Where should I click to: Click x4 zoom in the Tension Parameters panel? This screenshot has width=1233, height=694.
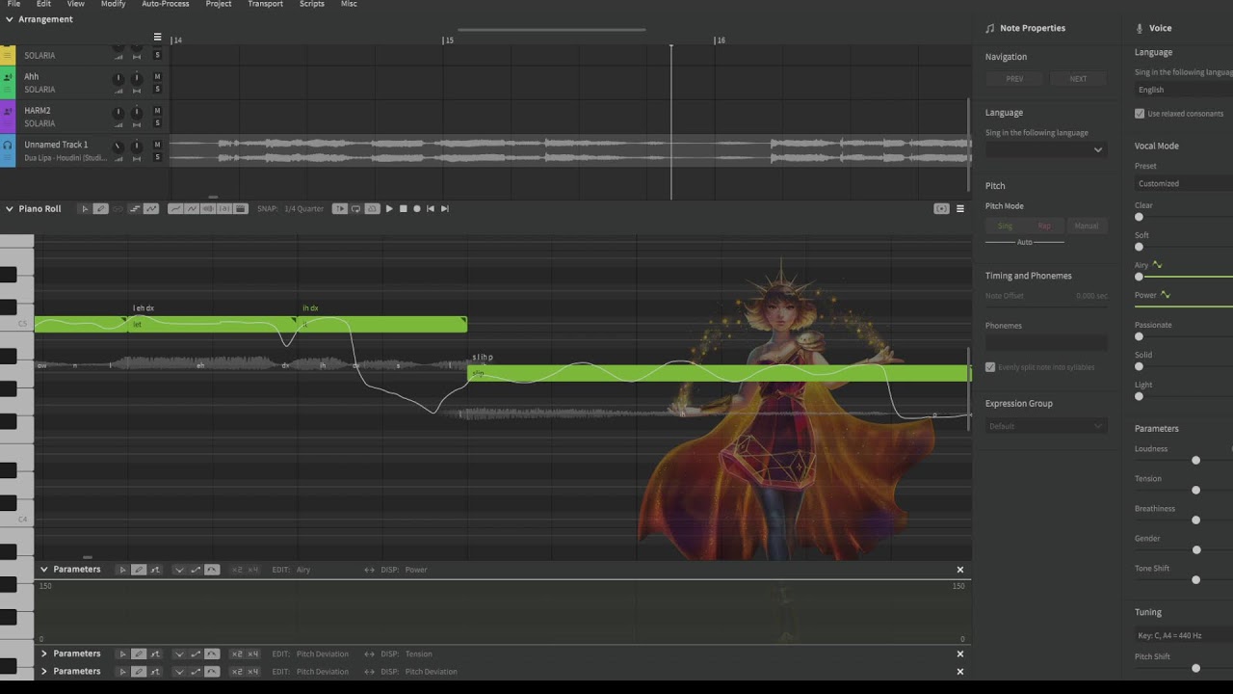point(253,654)
